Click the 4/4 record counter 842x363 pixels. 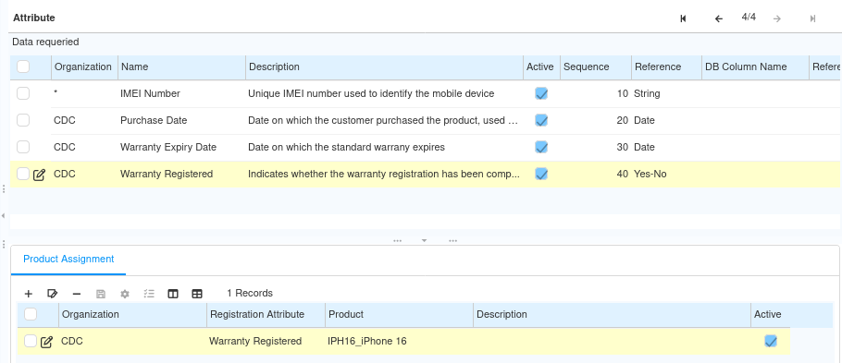tap(749, 18)
